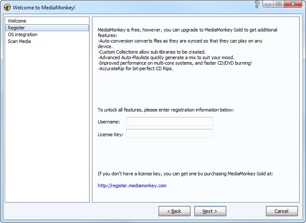Viewport: 306px width, 223px height.
Task: Open the OS integration page
Action: click(23, 34)
